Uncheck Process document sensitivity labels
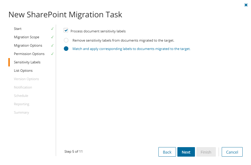251x165 pixels. click(x=66, y=30)
